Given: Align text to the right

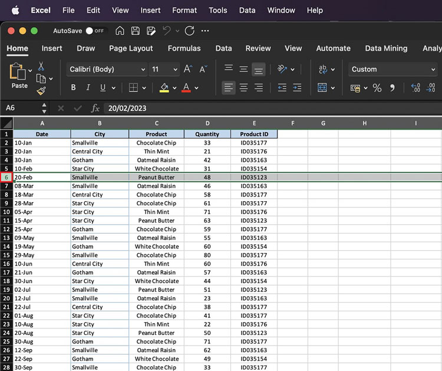Looking at the screenshot, I should coord(259,88).
